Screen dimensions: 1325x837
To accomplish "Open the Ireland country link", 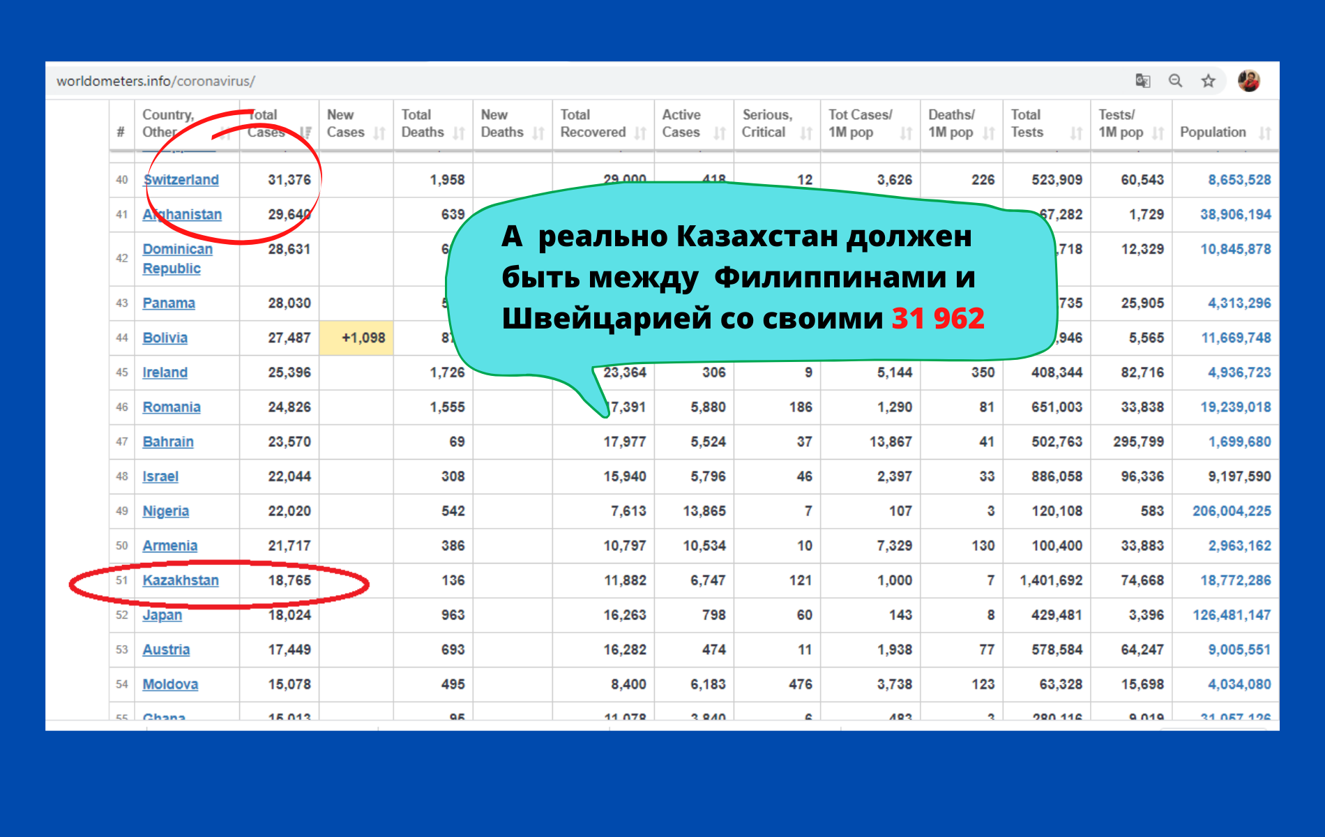I will tap(165, 372).
